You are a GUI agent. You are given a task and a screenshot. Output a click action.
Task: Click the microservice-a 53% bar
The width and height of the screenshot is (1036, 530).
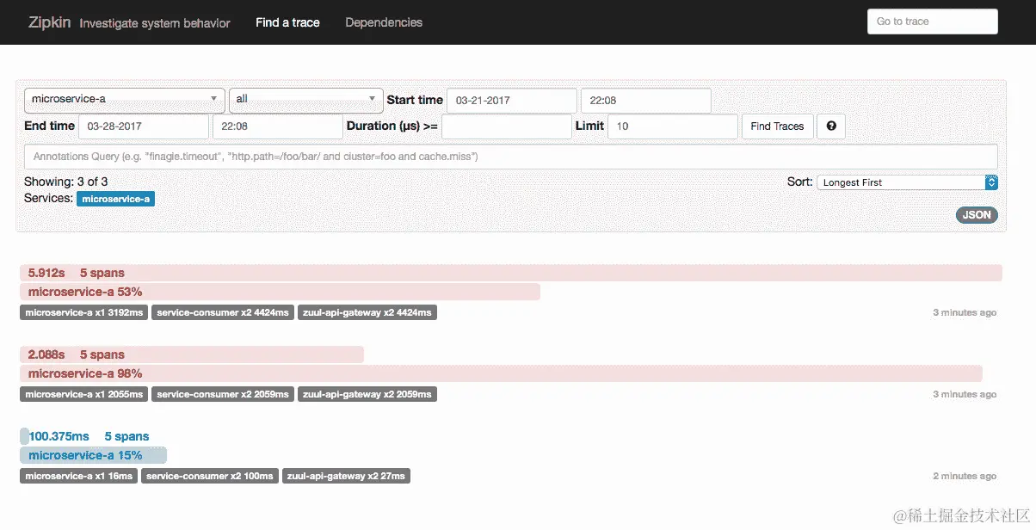click(280, 292)
